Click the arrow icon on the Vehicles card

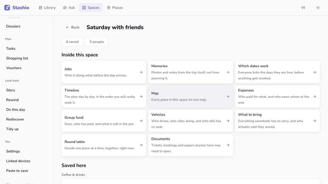pos(228,121)
